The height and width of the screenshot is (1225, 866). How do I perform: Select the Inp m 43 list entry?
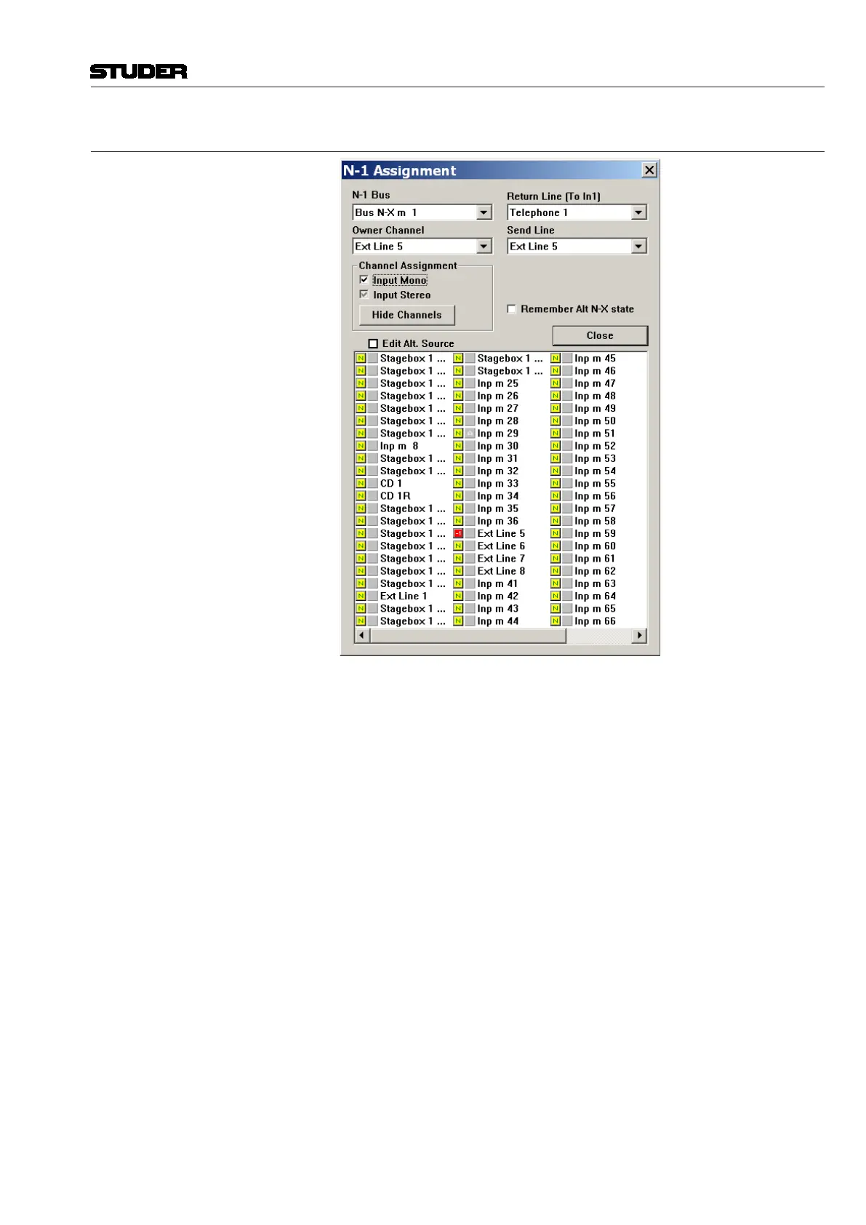click(x=498, y=609)
